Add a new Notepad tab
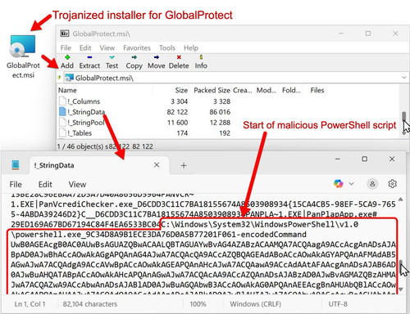This screenshot has height=314, width=410. 184,165
